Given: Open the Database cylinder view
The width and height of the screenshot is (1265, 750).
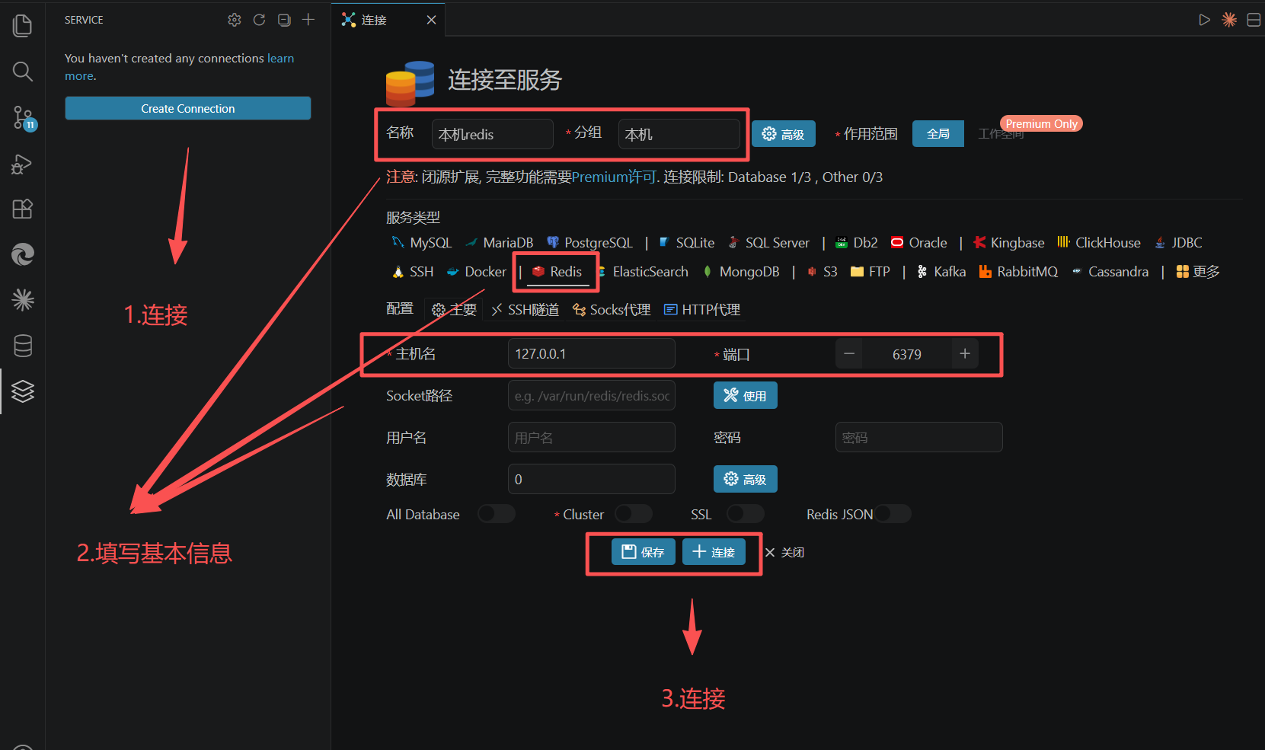Looking at the screenshot, I should click(23, 346).
